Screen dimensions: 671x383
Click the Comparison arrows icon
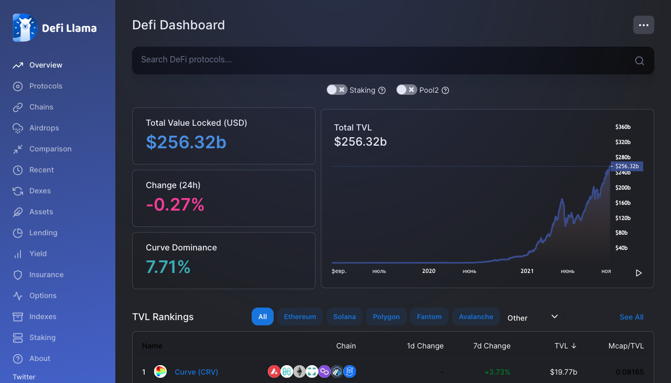pos(18,149)
